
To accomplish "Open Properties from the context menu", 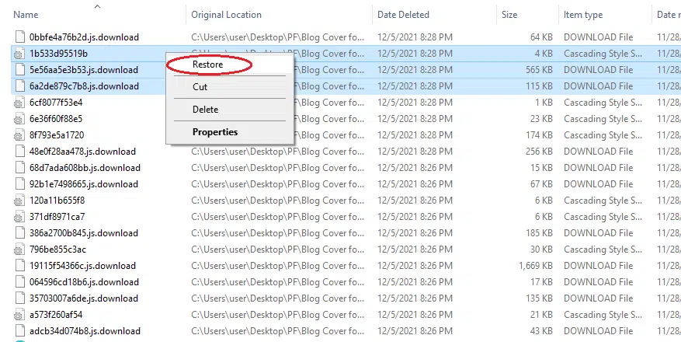I will [x=215, y=132].
